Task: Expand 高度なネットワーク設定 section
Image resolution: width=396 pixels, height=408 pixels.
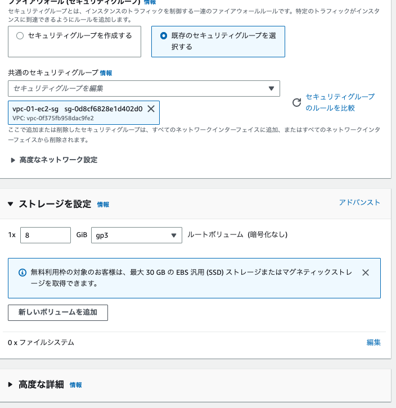Action: pos(53,160)
